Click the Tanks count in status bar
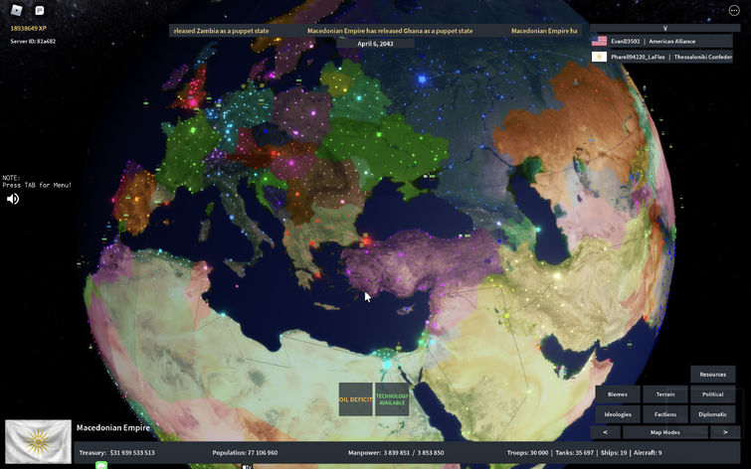The width and height of the screenshot is (751, 469). tap(573, 453)
